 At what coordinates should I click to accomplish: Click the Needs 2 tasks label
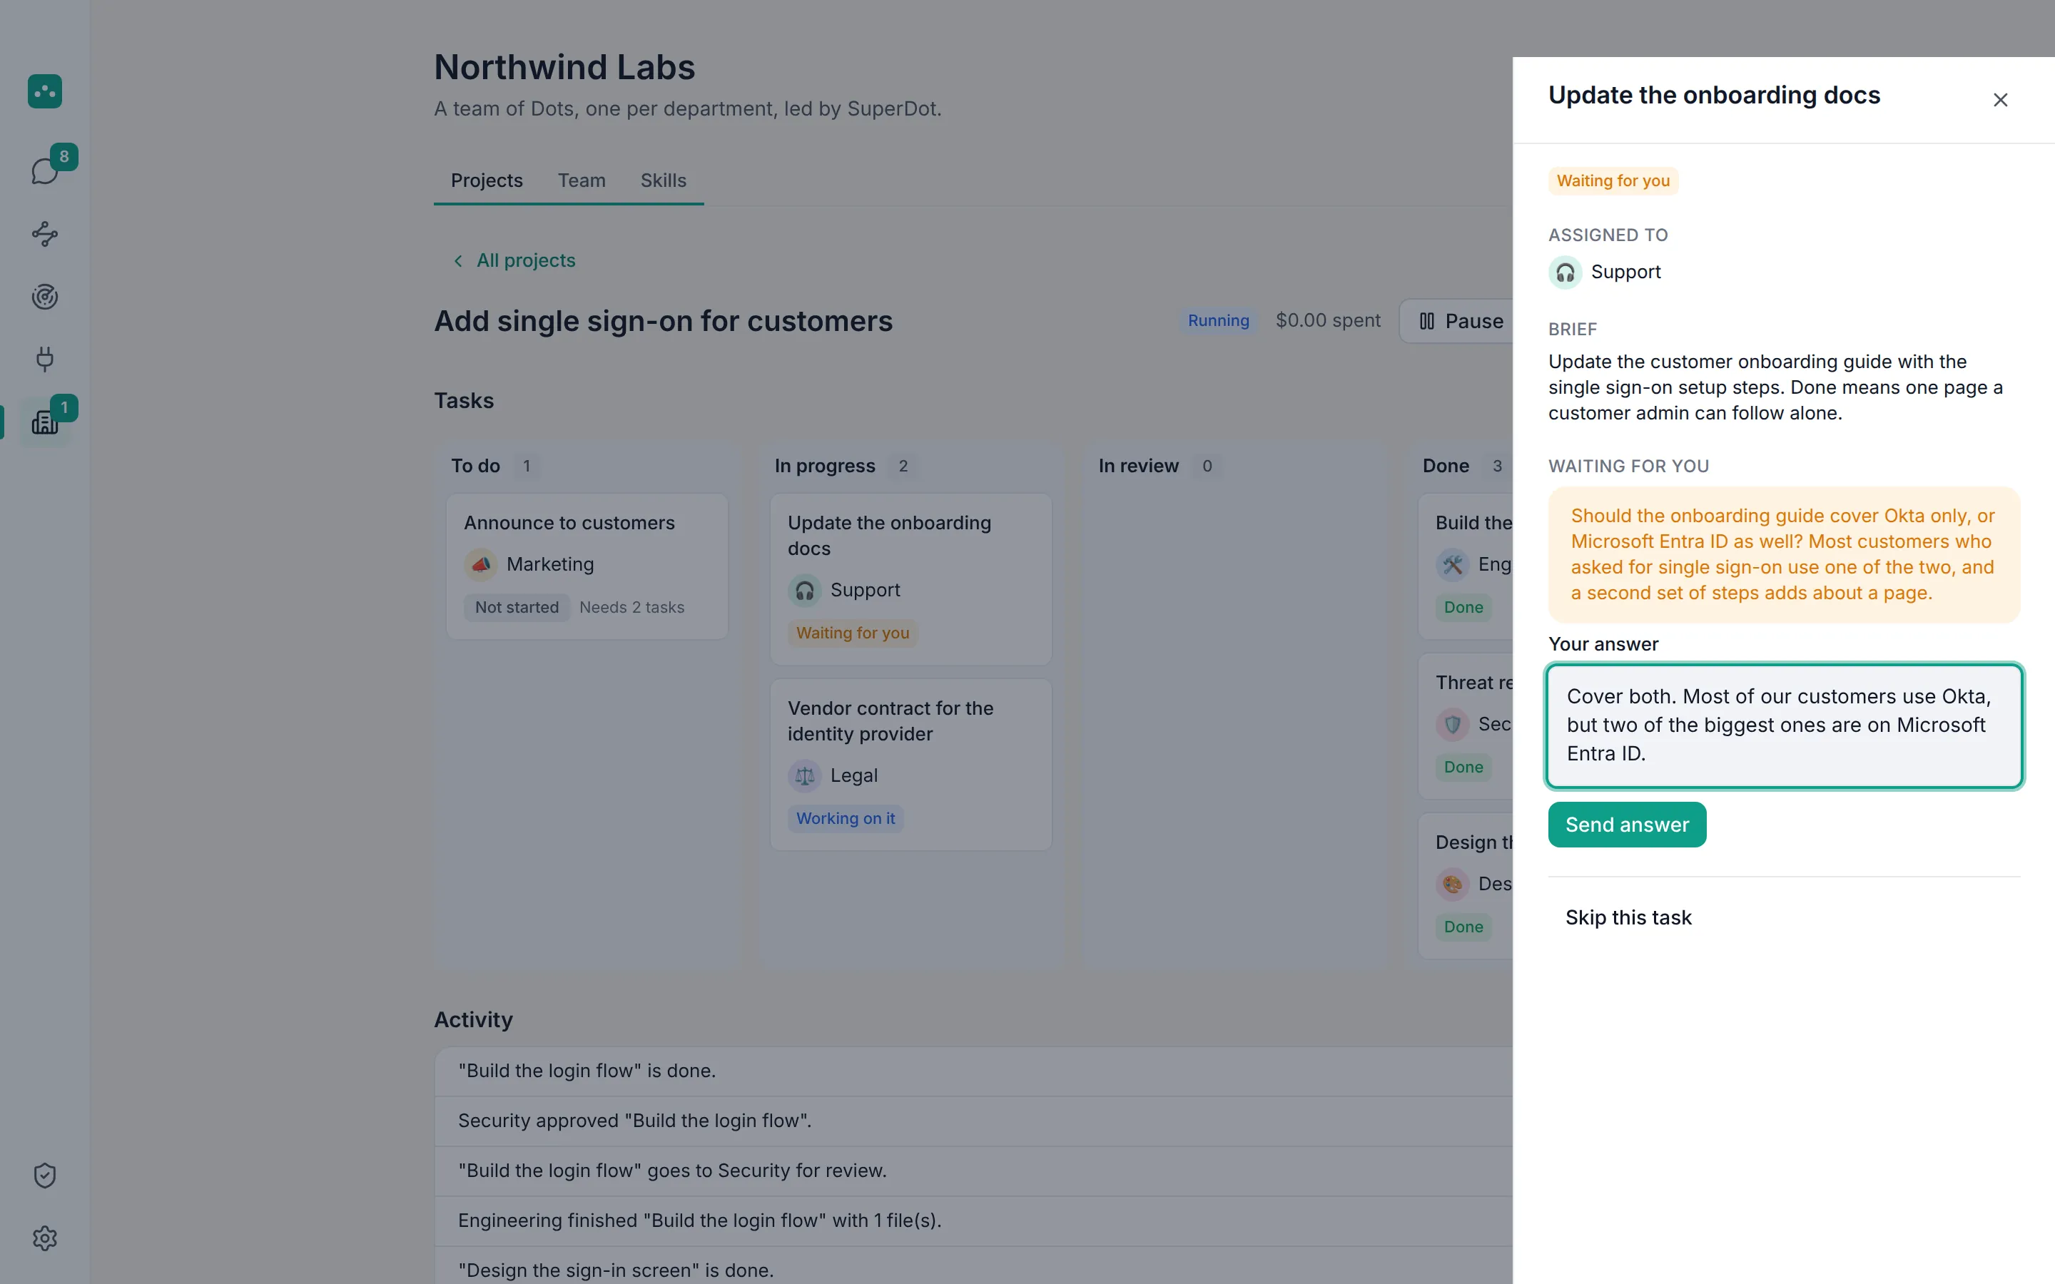point(631,608)
